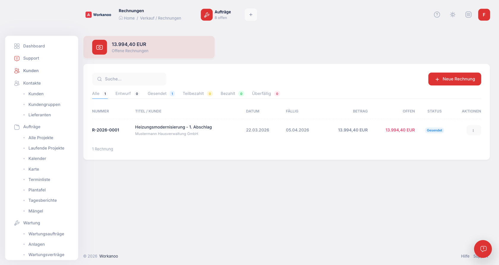This screenshot has width=499, height=265.
Task: Click the NUMMER column header
Action: pos(100,111)
